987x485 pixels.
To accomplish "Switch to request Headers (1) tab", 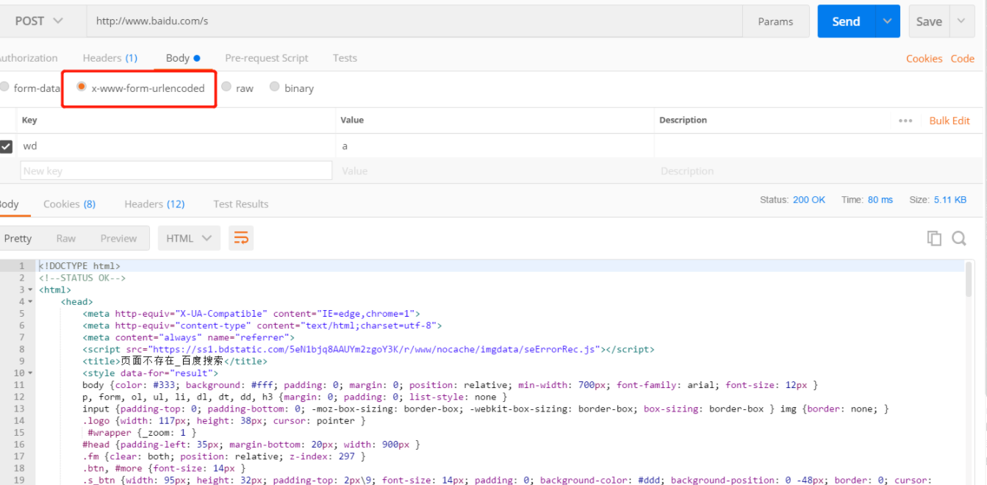I will [110, 58].
